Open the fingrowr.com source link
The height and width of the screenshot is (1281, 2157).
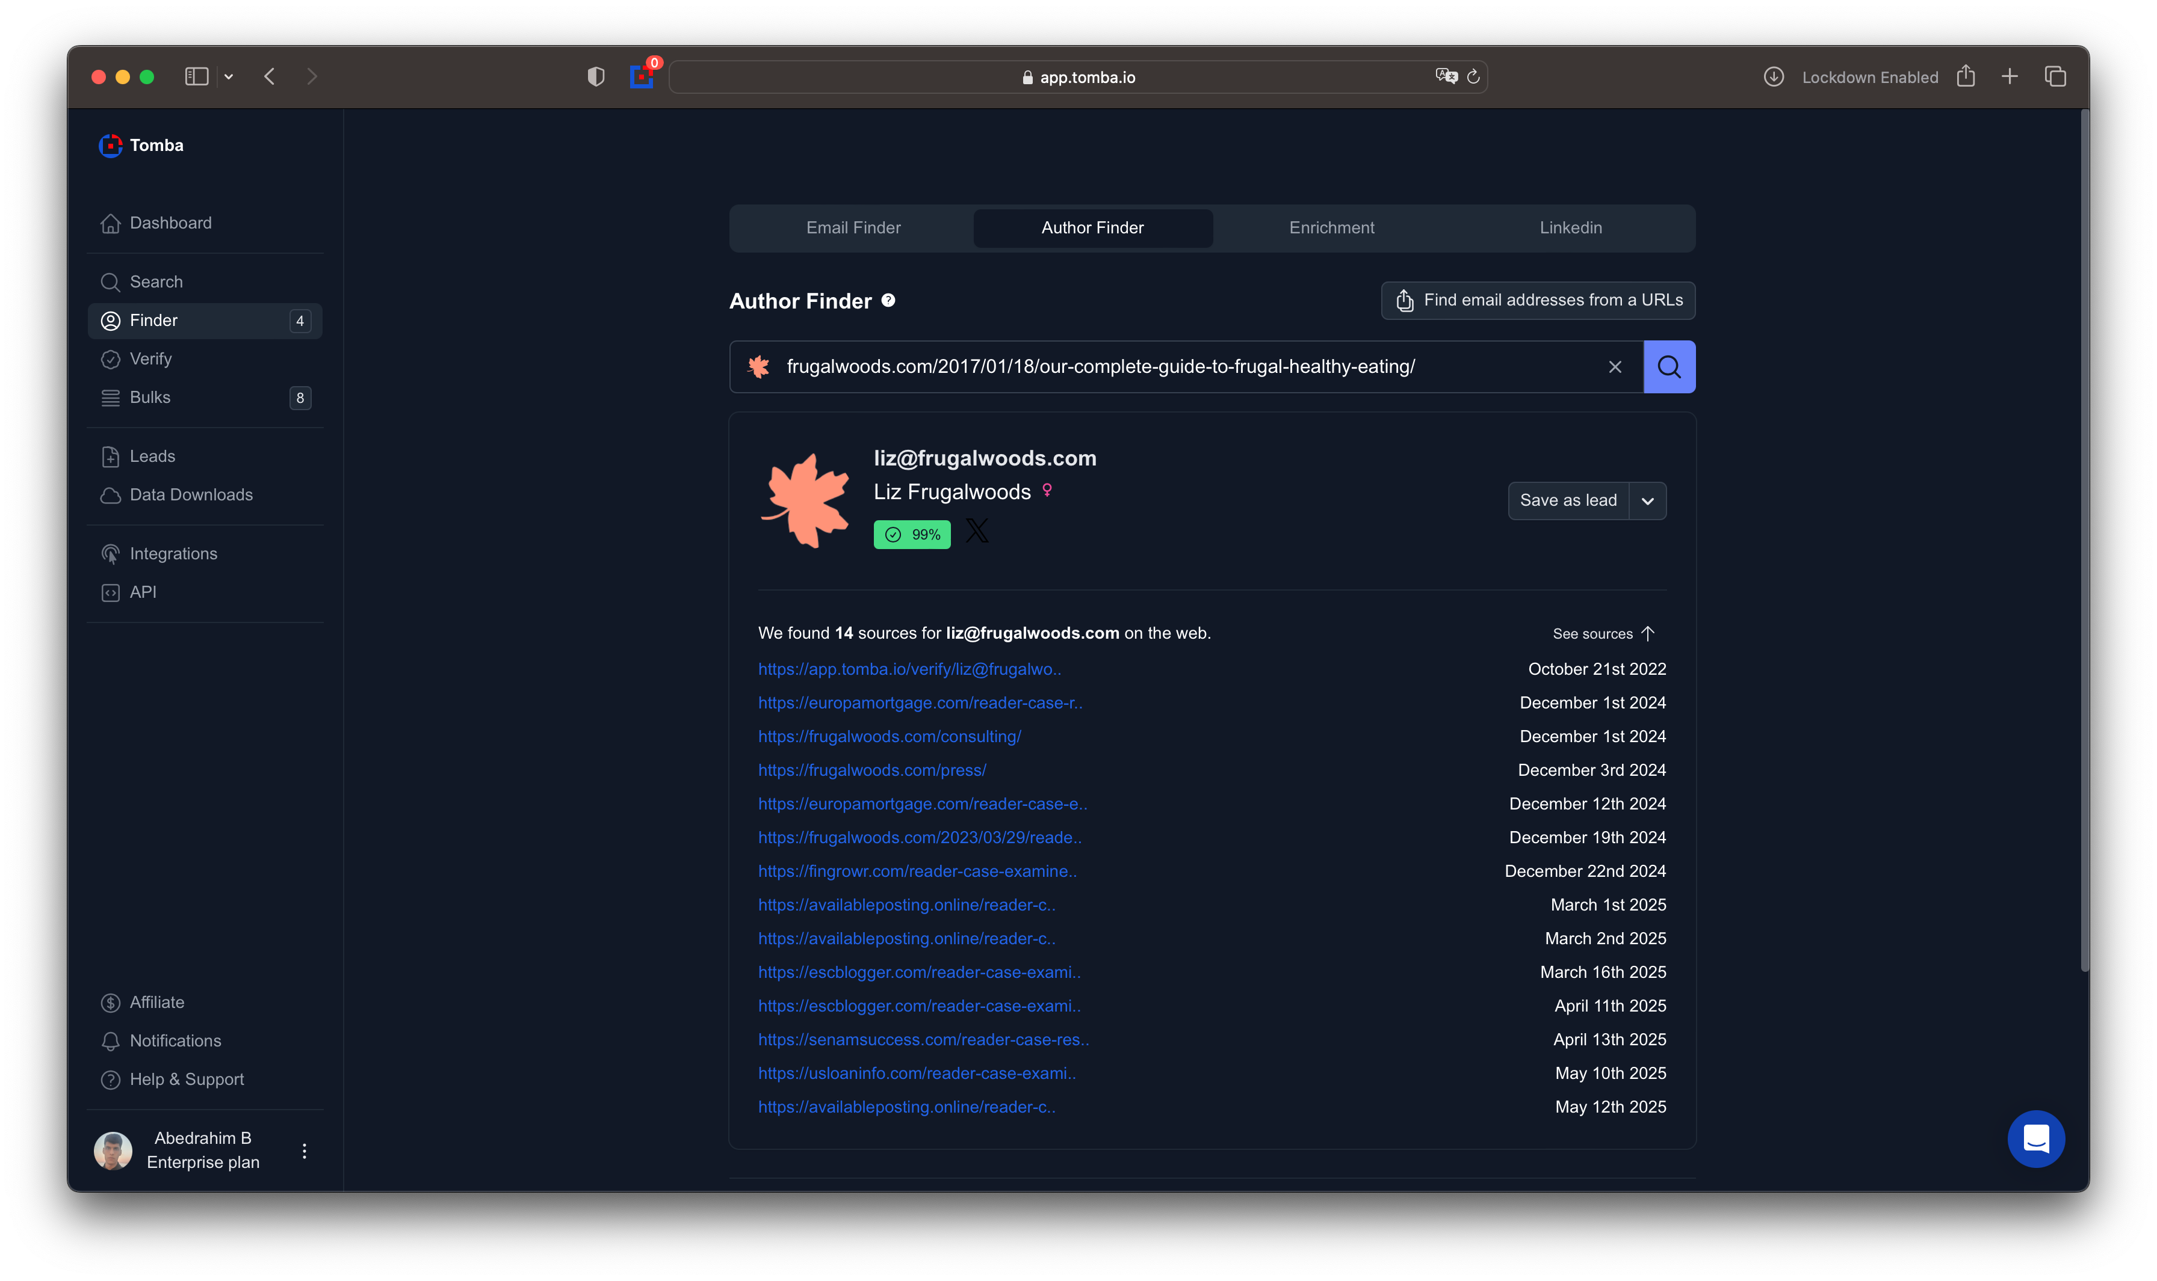coord(917,871)
